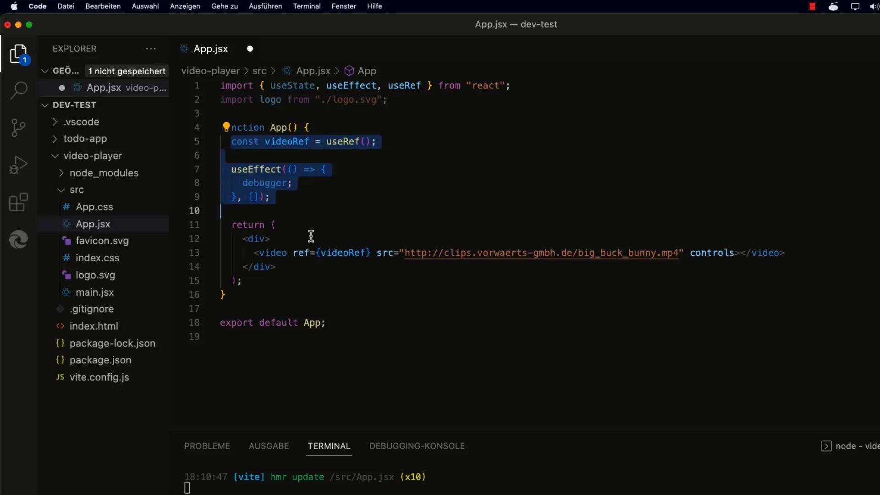Click the Explorer icon in sidebar

pos(18,55)
